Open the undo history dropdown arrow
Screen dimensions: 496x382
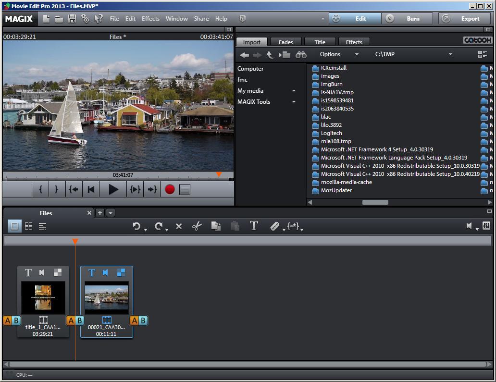pos(146,230)
